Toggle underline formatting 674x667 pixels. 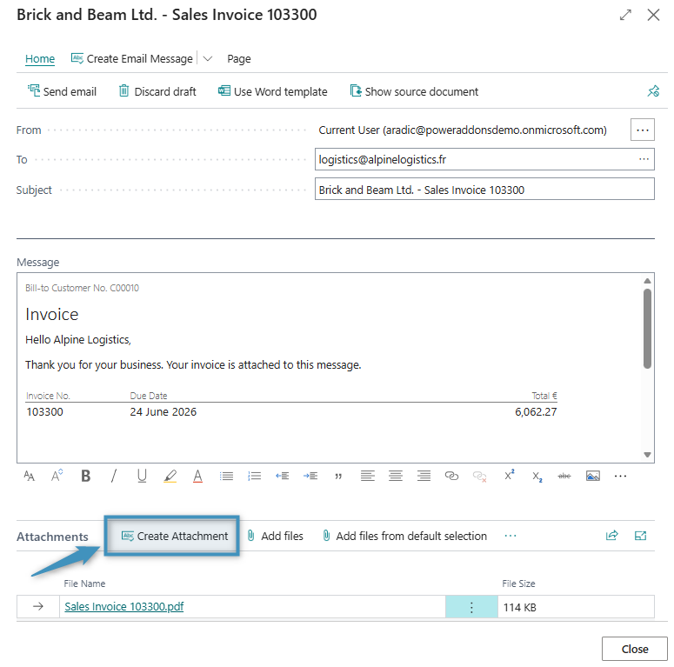pyautogui.click(x=142, y=476)
